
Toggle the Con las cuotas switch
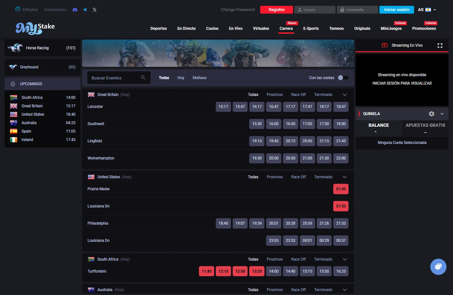343,77
